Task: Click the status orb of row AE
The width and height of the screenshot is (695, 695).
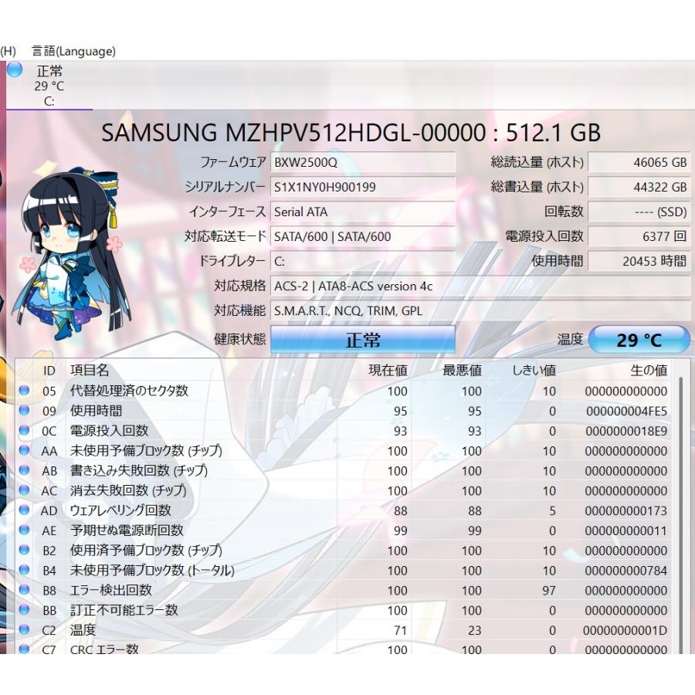Action: pyautogui.click(x=24, y=530)
